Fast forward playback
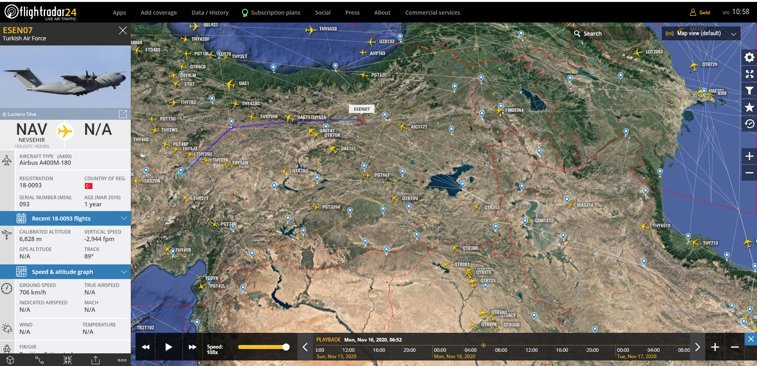The width and height of the screenshot is (757, 366). (192, 347)
